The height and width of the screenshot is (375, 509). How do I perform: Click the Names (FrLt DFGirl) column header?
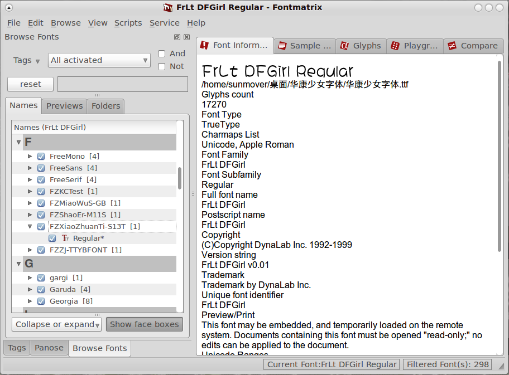pos(94,128)
